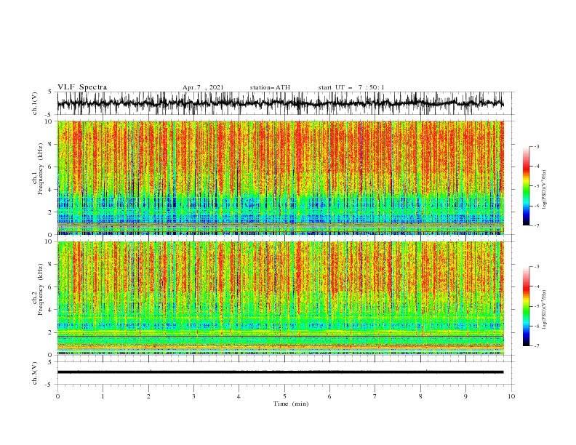This screenshot has width=576, height=445.
Task: Click the "-6" label on ch.2 color bar
Action: point(537,326)
